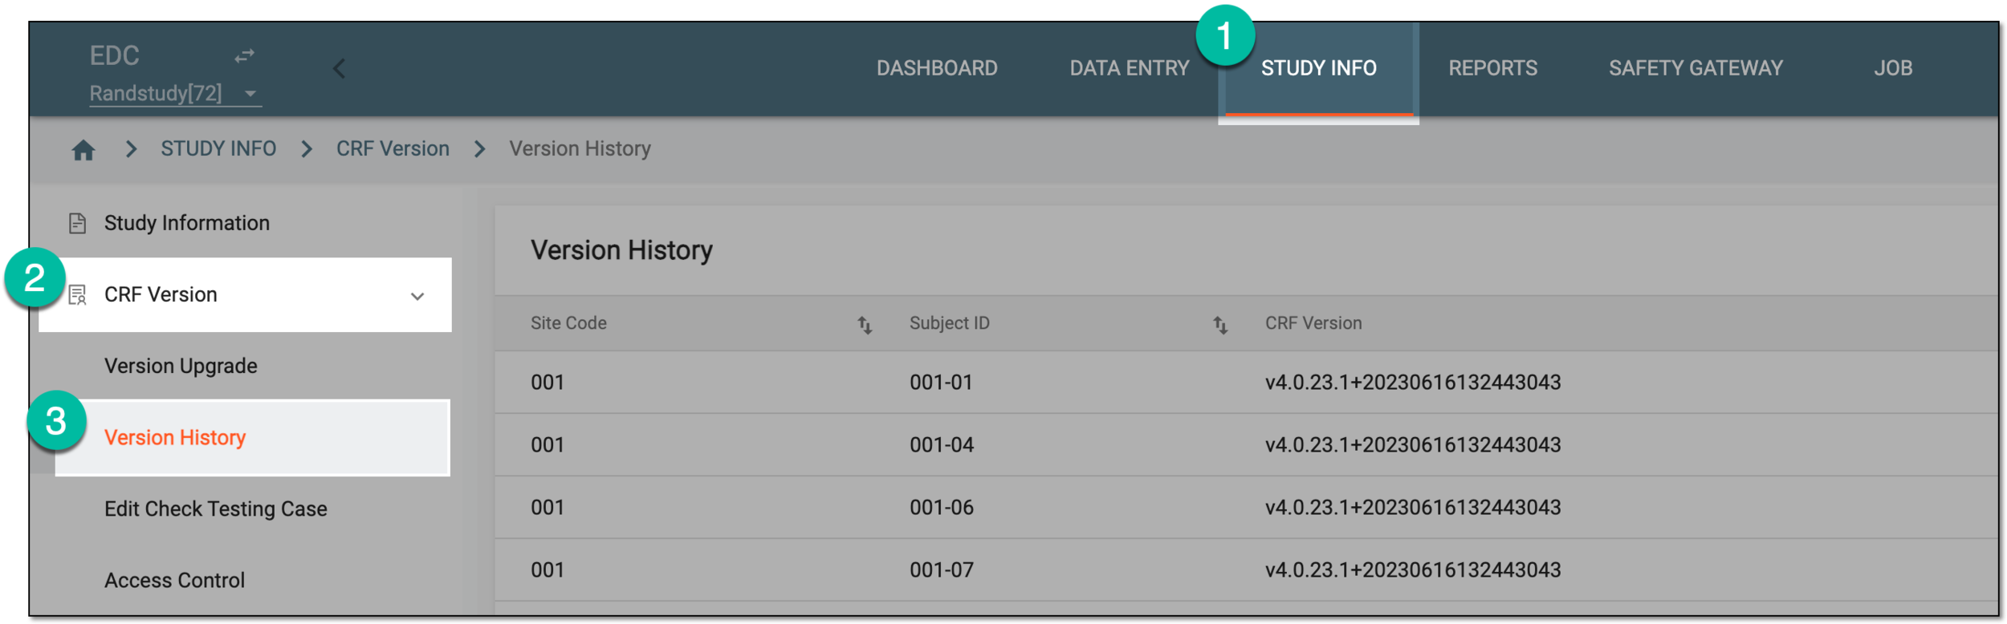
Task: Open Study Information in the sidebar
Action: (187, 223)
